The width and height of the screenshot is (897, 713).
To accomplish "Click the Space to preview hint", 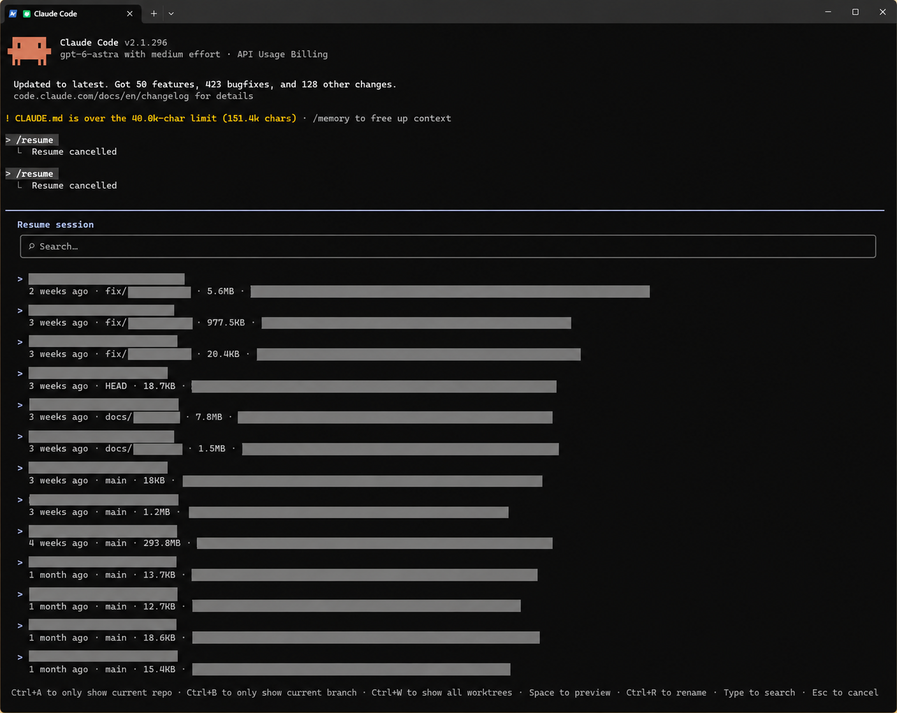I will tap(569, 693).
